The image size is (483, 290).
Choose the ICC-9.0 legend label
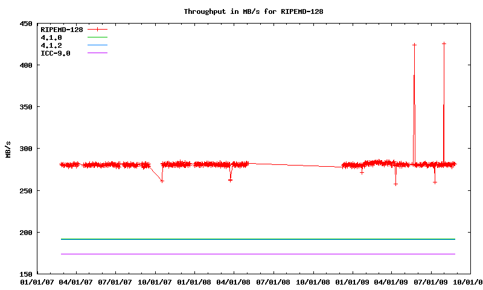coord(56,53)
